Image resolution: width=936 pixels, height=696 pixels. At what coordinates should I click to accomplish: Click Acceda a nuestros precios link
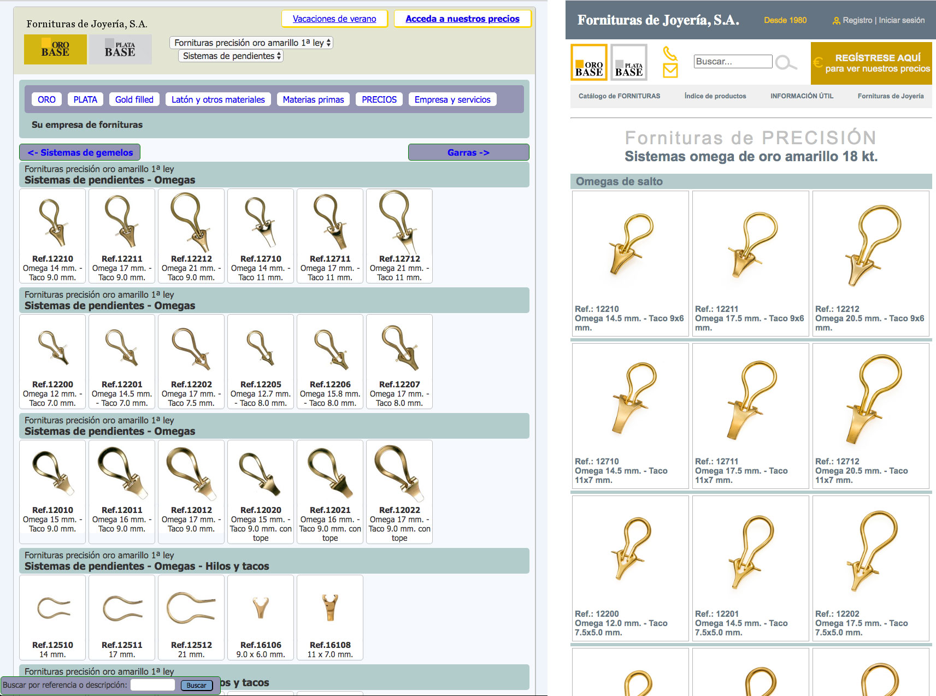tap(462, 19)
